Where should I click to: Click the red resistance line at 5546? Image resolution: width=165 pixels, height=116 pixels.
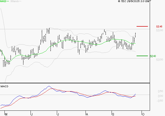coord(142,26)
